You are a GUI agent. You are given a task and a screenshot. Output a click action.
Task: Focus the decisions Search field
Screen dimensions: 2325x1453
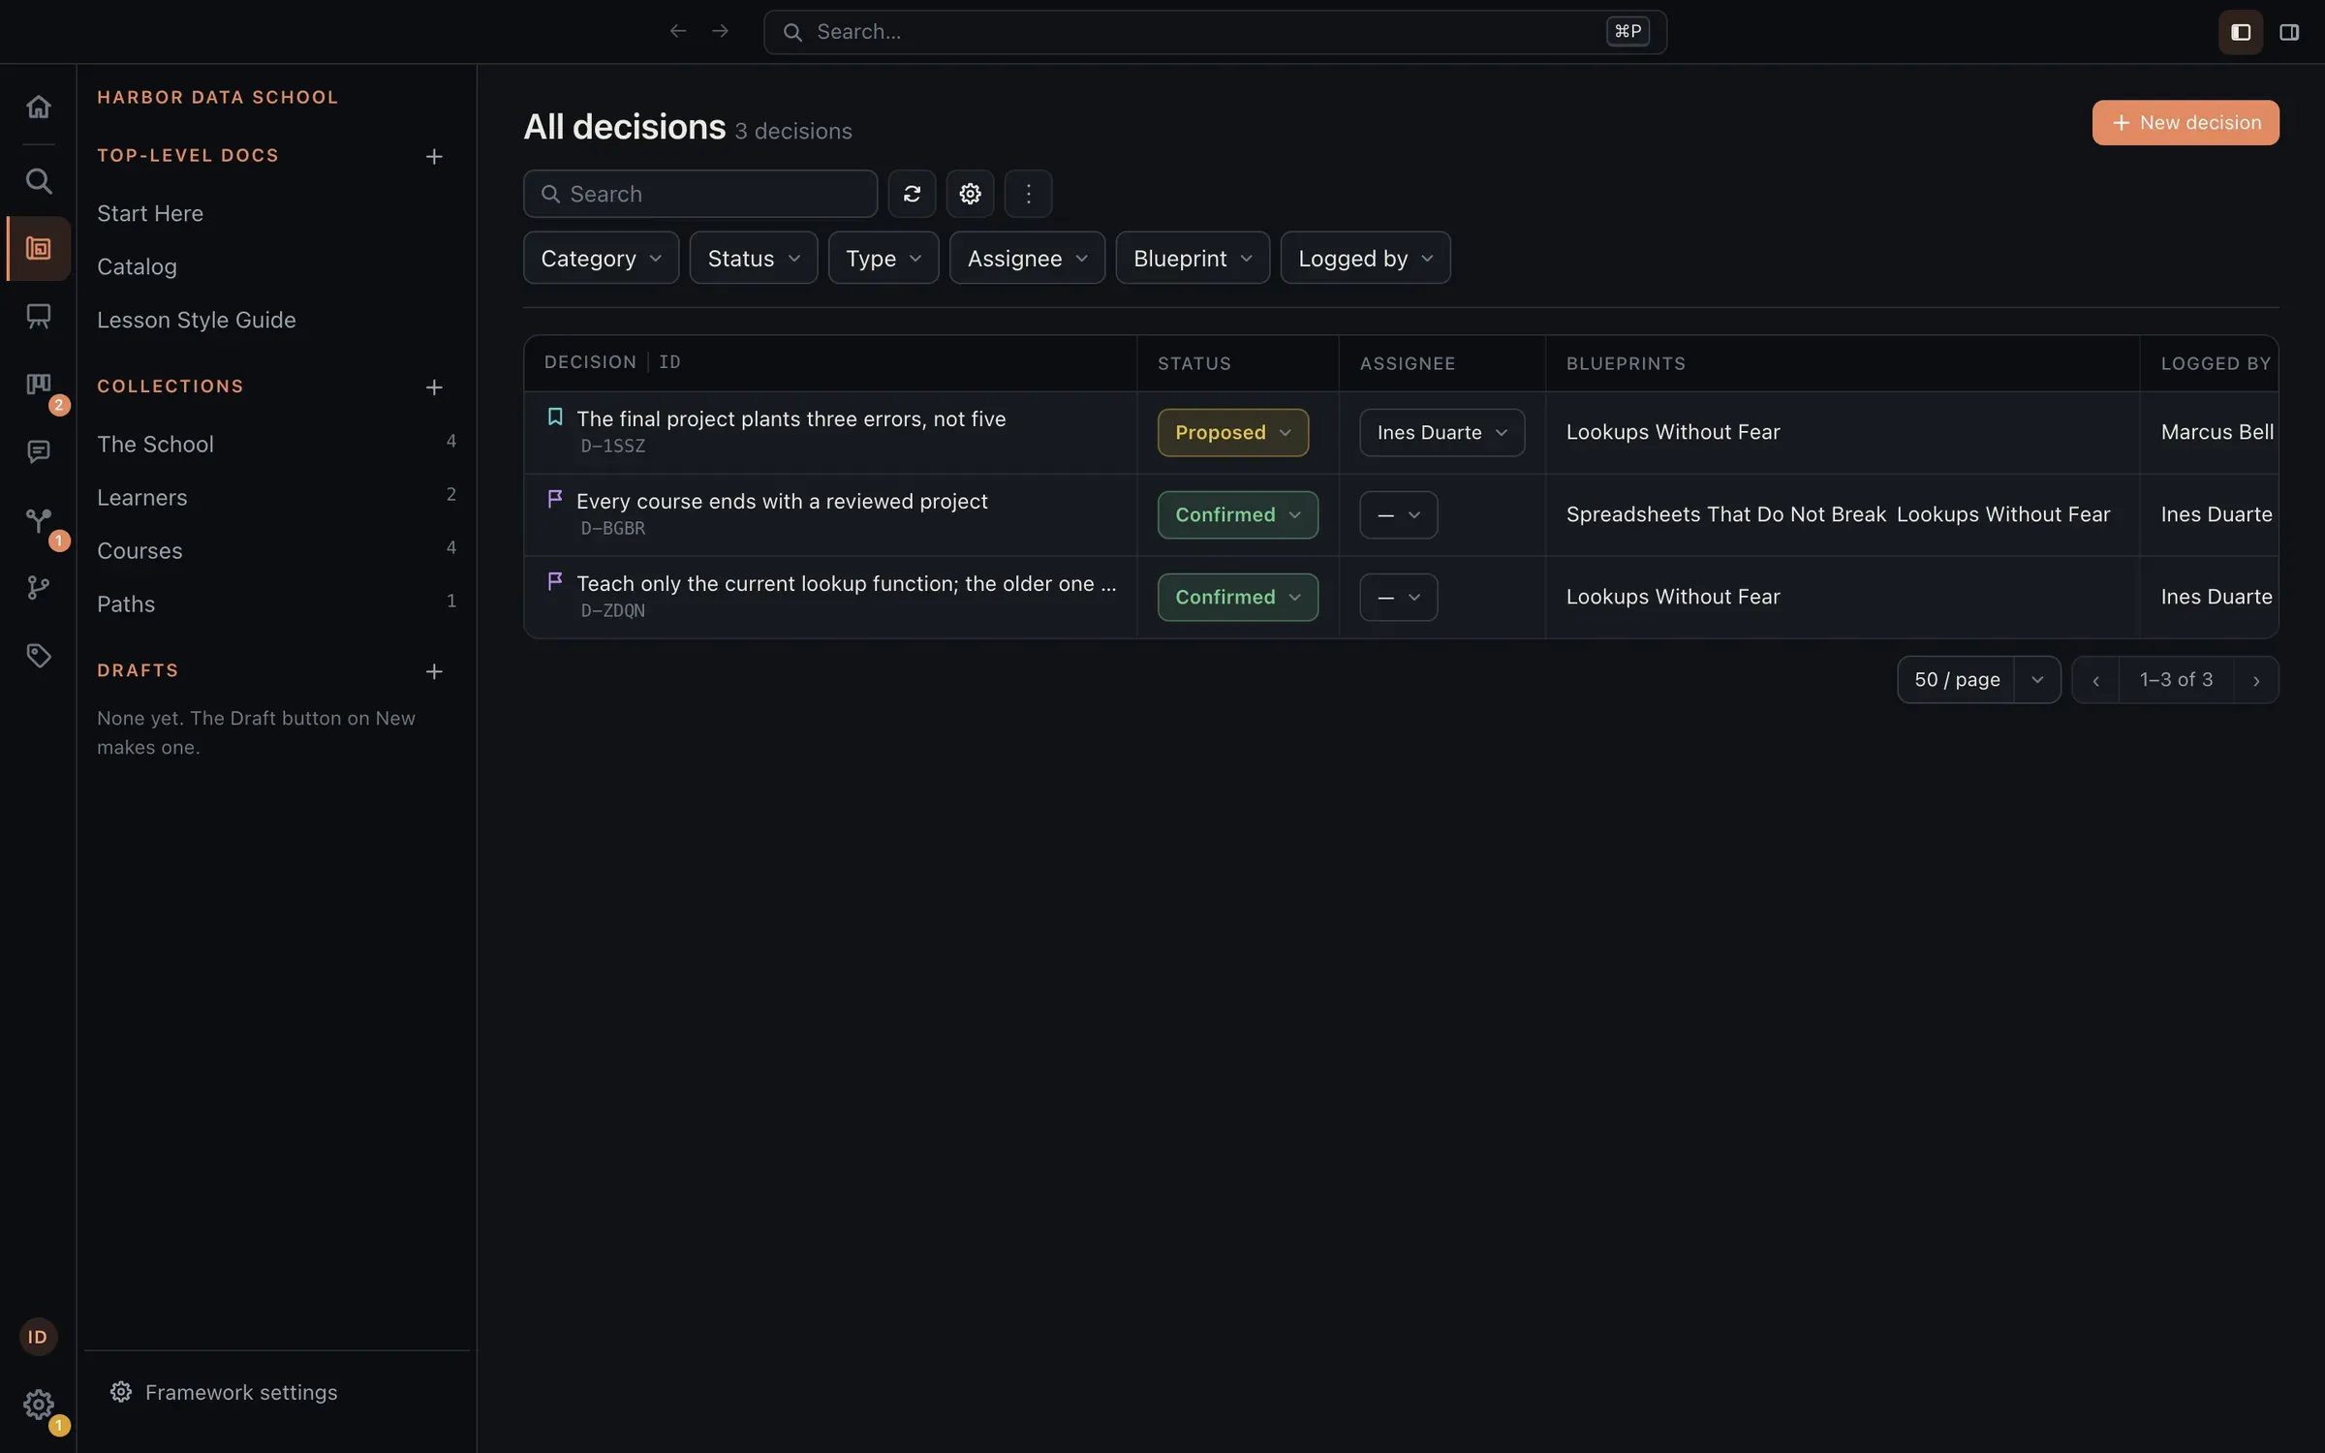click(700, 194)
